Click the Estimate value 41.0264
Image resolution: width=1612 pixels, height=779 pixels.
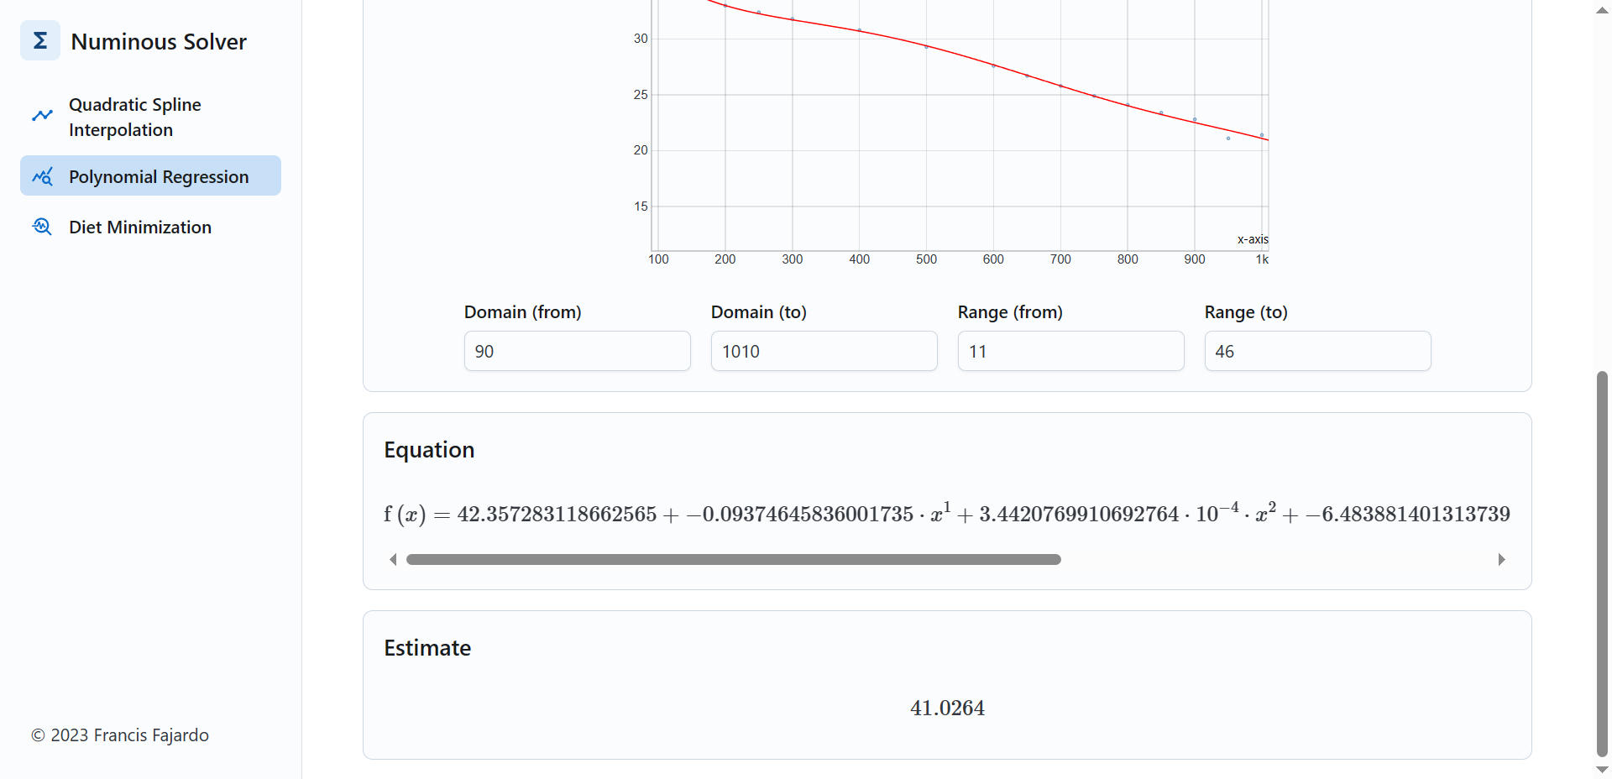tap(946, 708)
